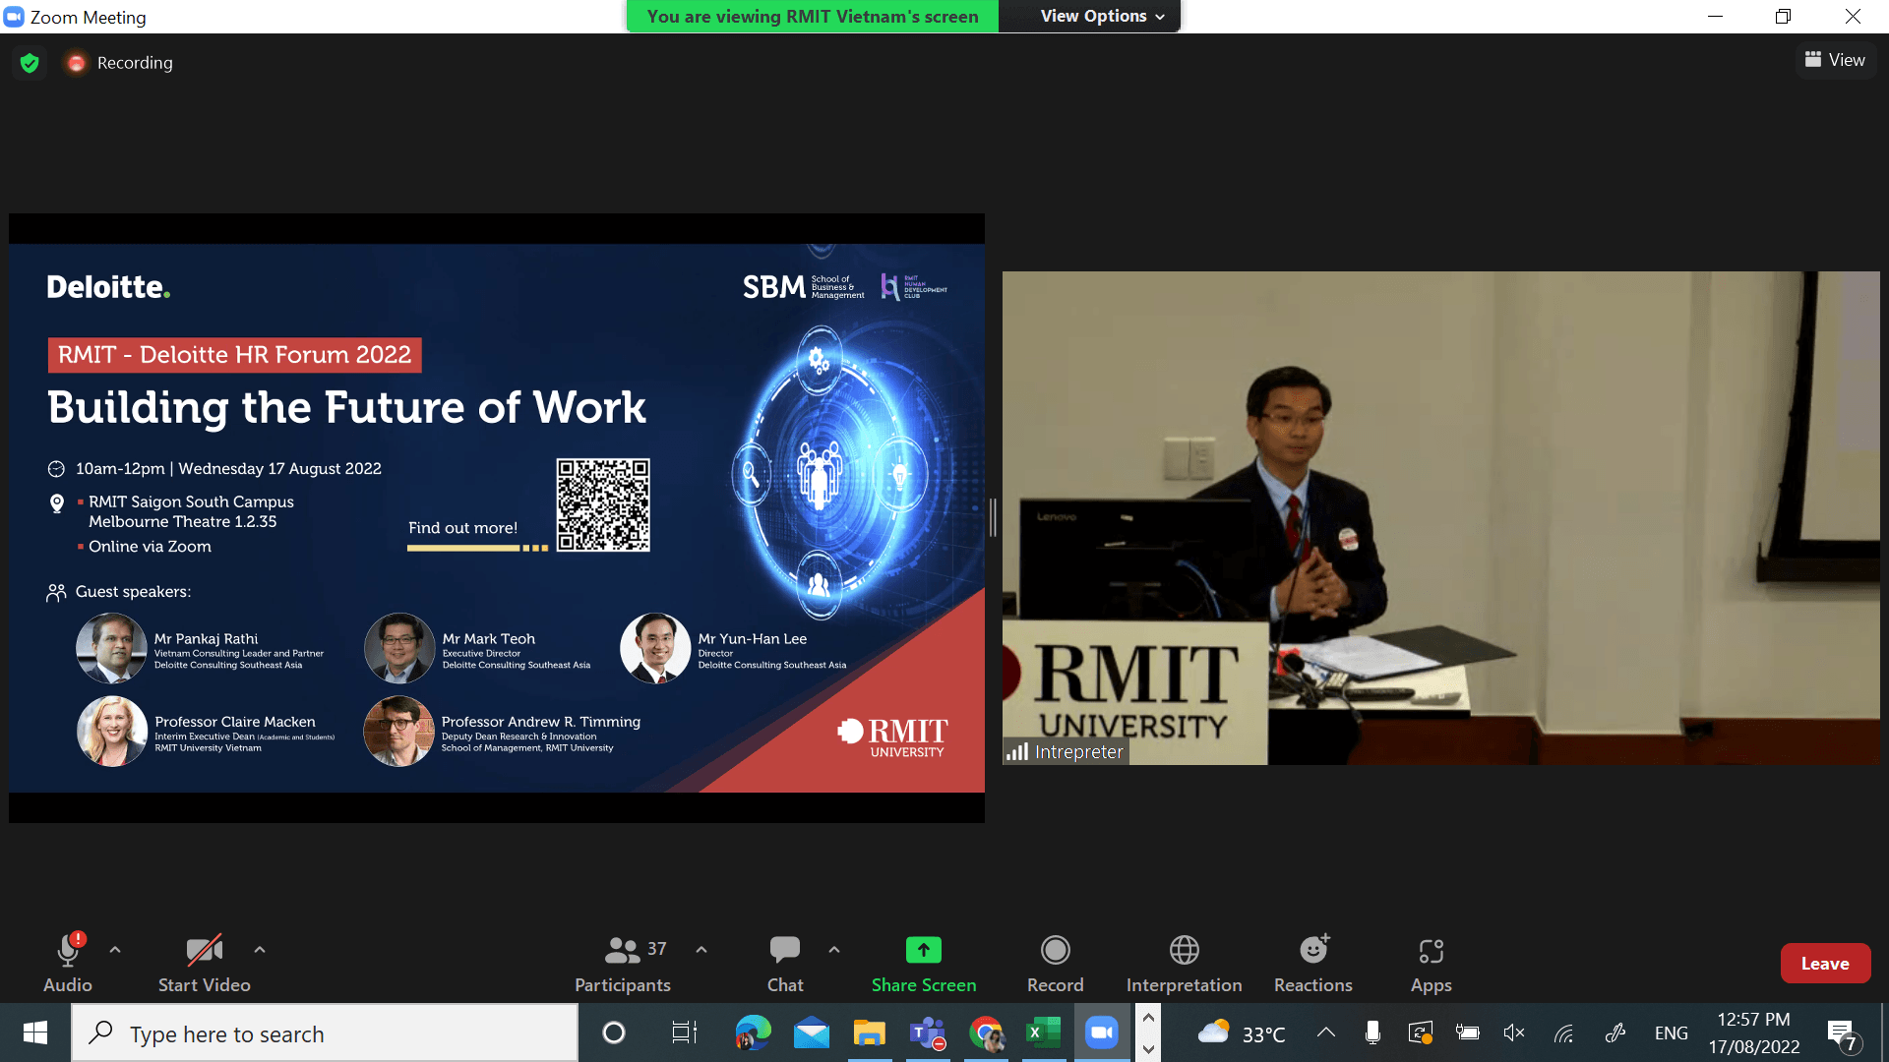Open the Interpretation globe menu
The height and width of the screenshot is (1062, 1889).
point(1185,962)
